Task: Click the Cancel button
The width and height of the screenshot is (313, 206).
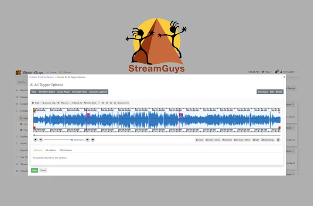Action: (43, 170)
